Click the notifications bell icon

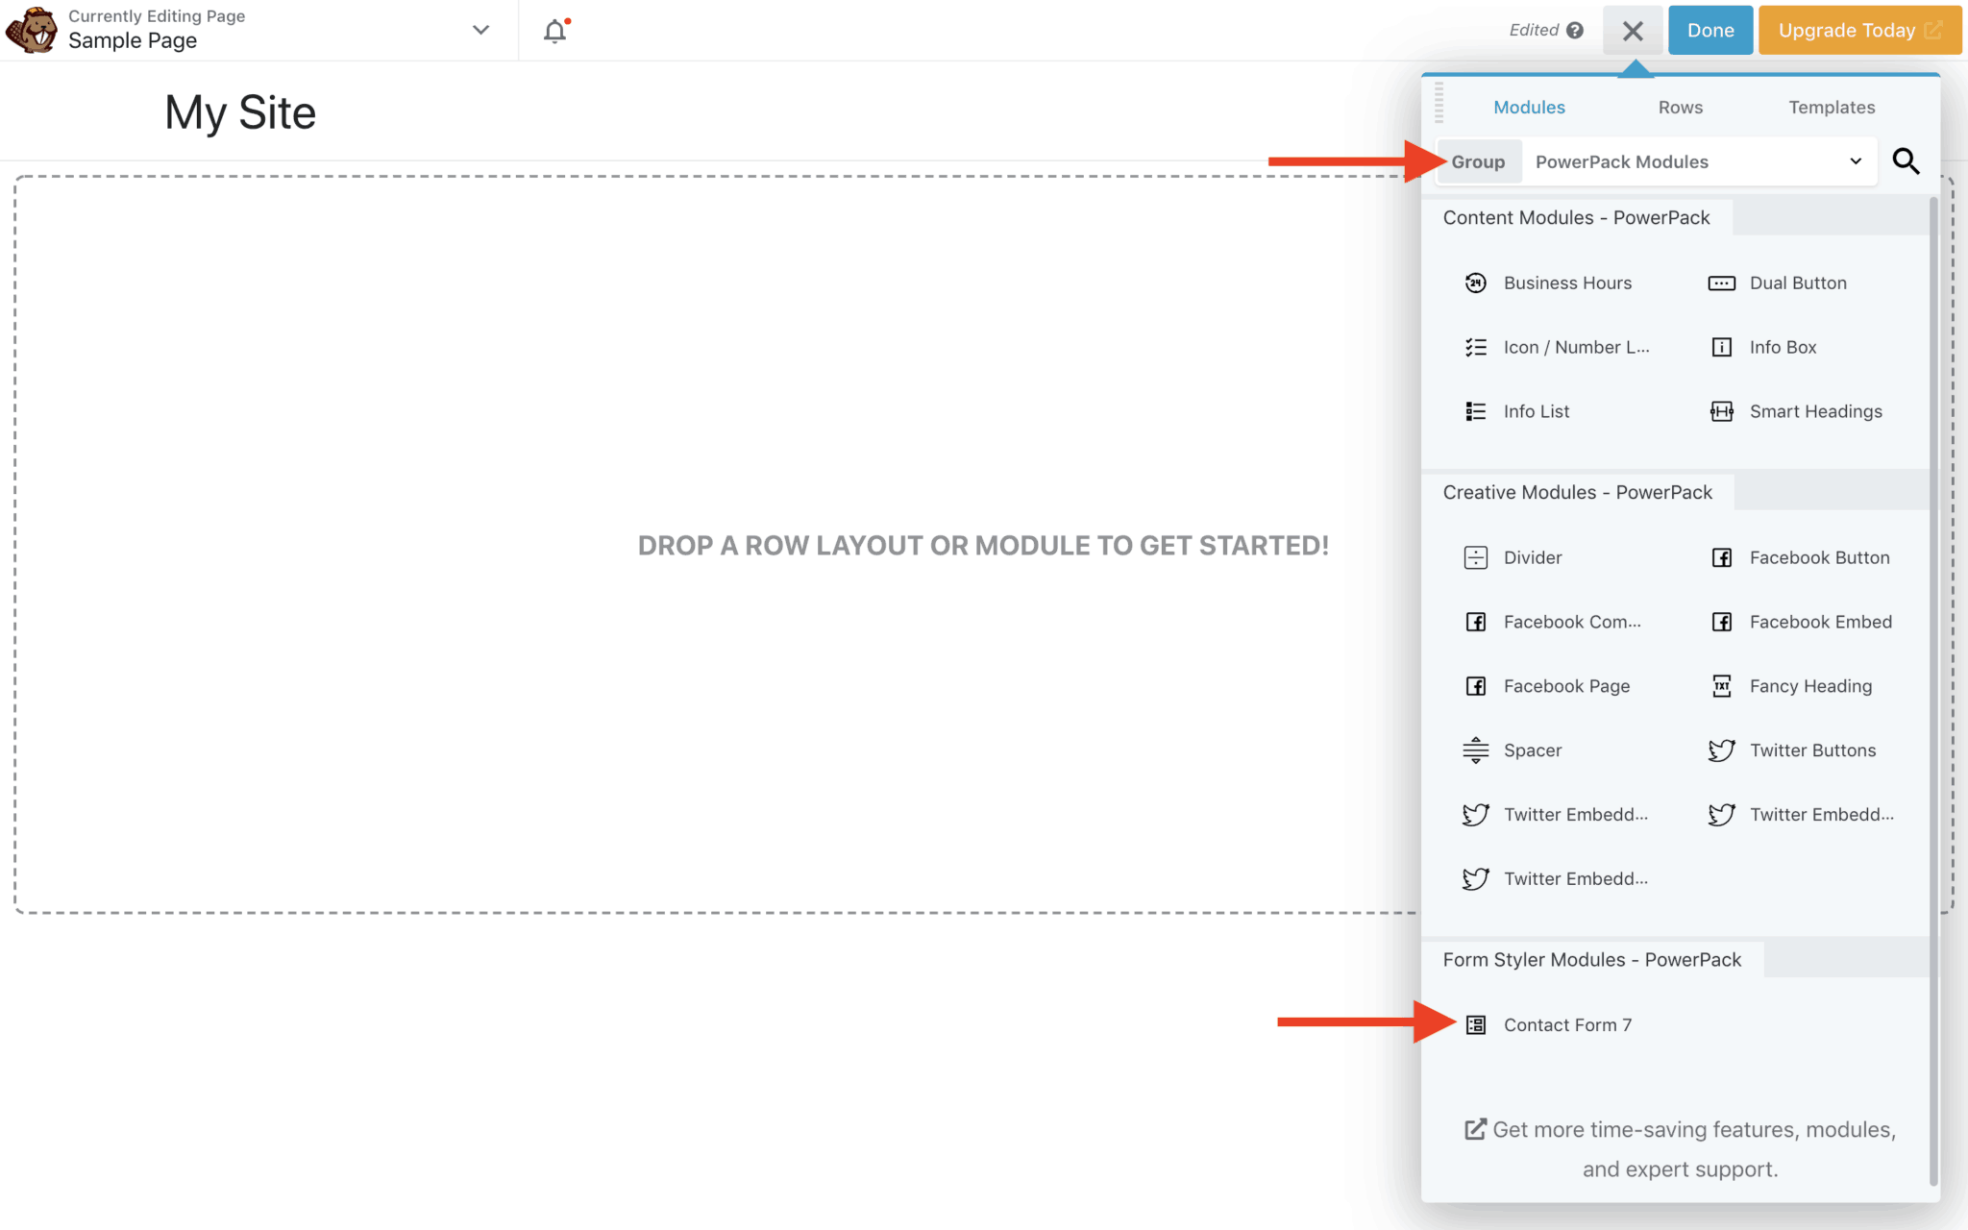554,31
